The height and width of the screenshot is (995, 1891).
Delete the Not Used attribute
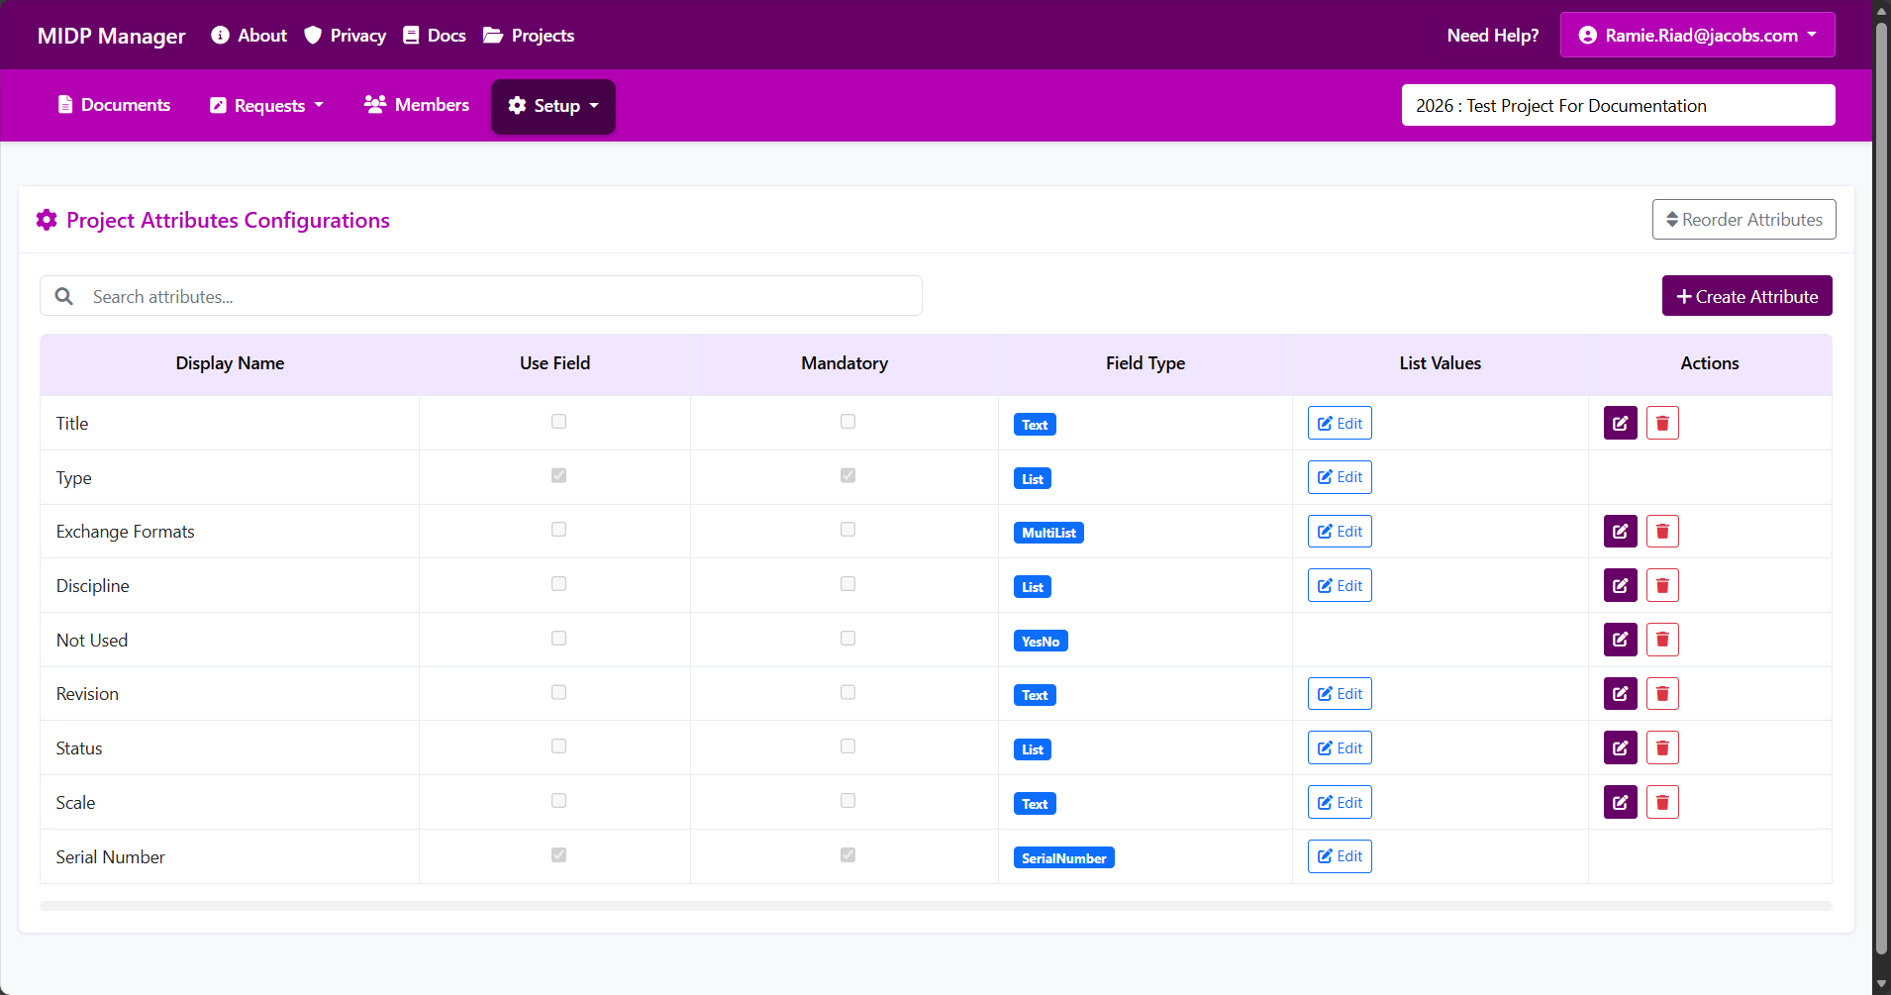(x=1662, y=640)
